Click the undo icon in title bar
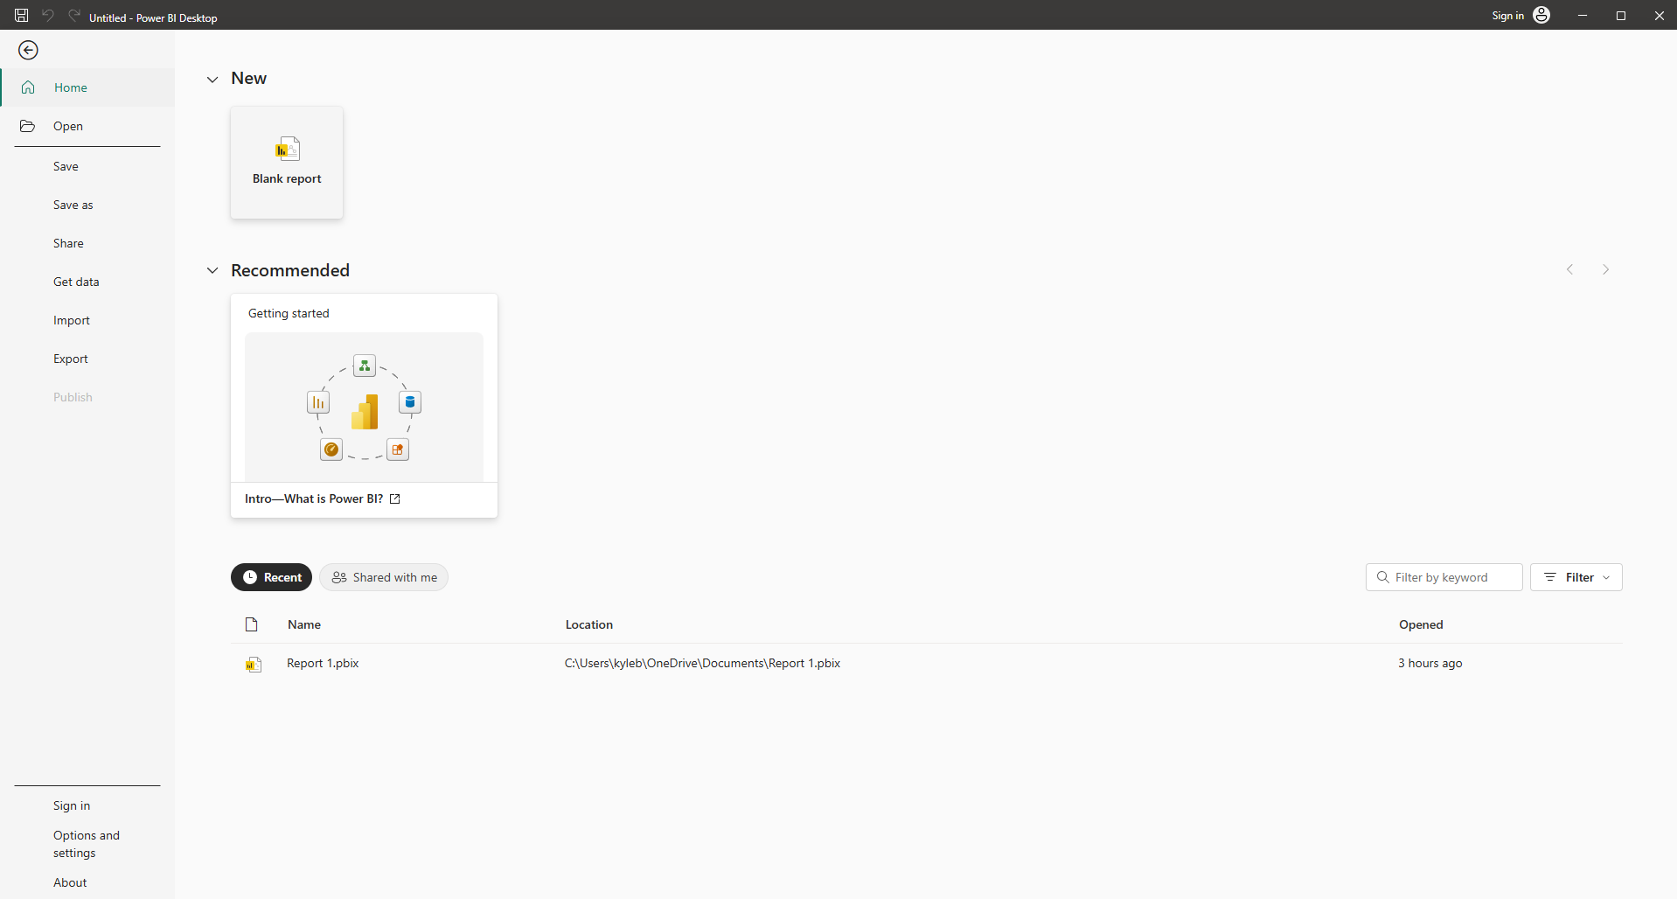This screenshot has width=1677, height=899. [48, 16]
